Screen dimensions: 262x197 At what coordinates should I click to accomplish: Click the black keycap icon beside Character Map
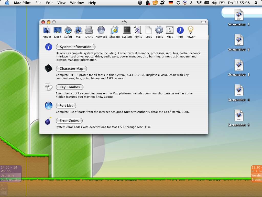tap(48, 68)
